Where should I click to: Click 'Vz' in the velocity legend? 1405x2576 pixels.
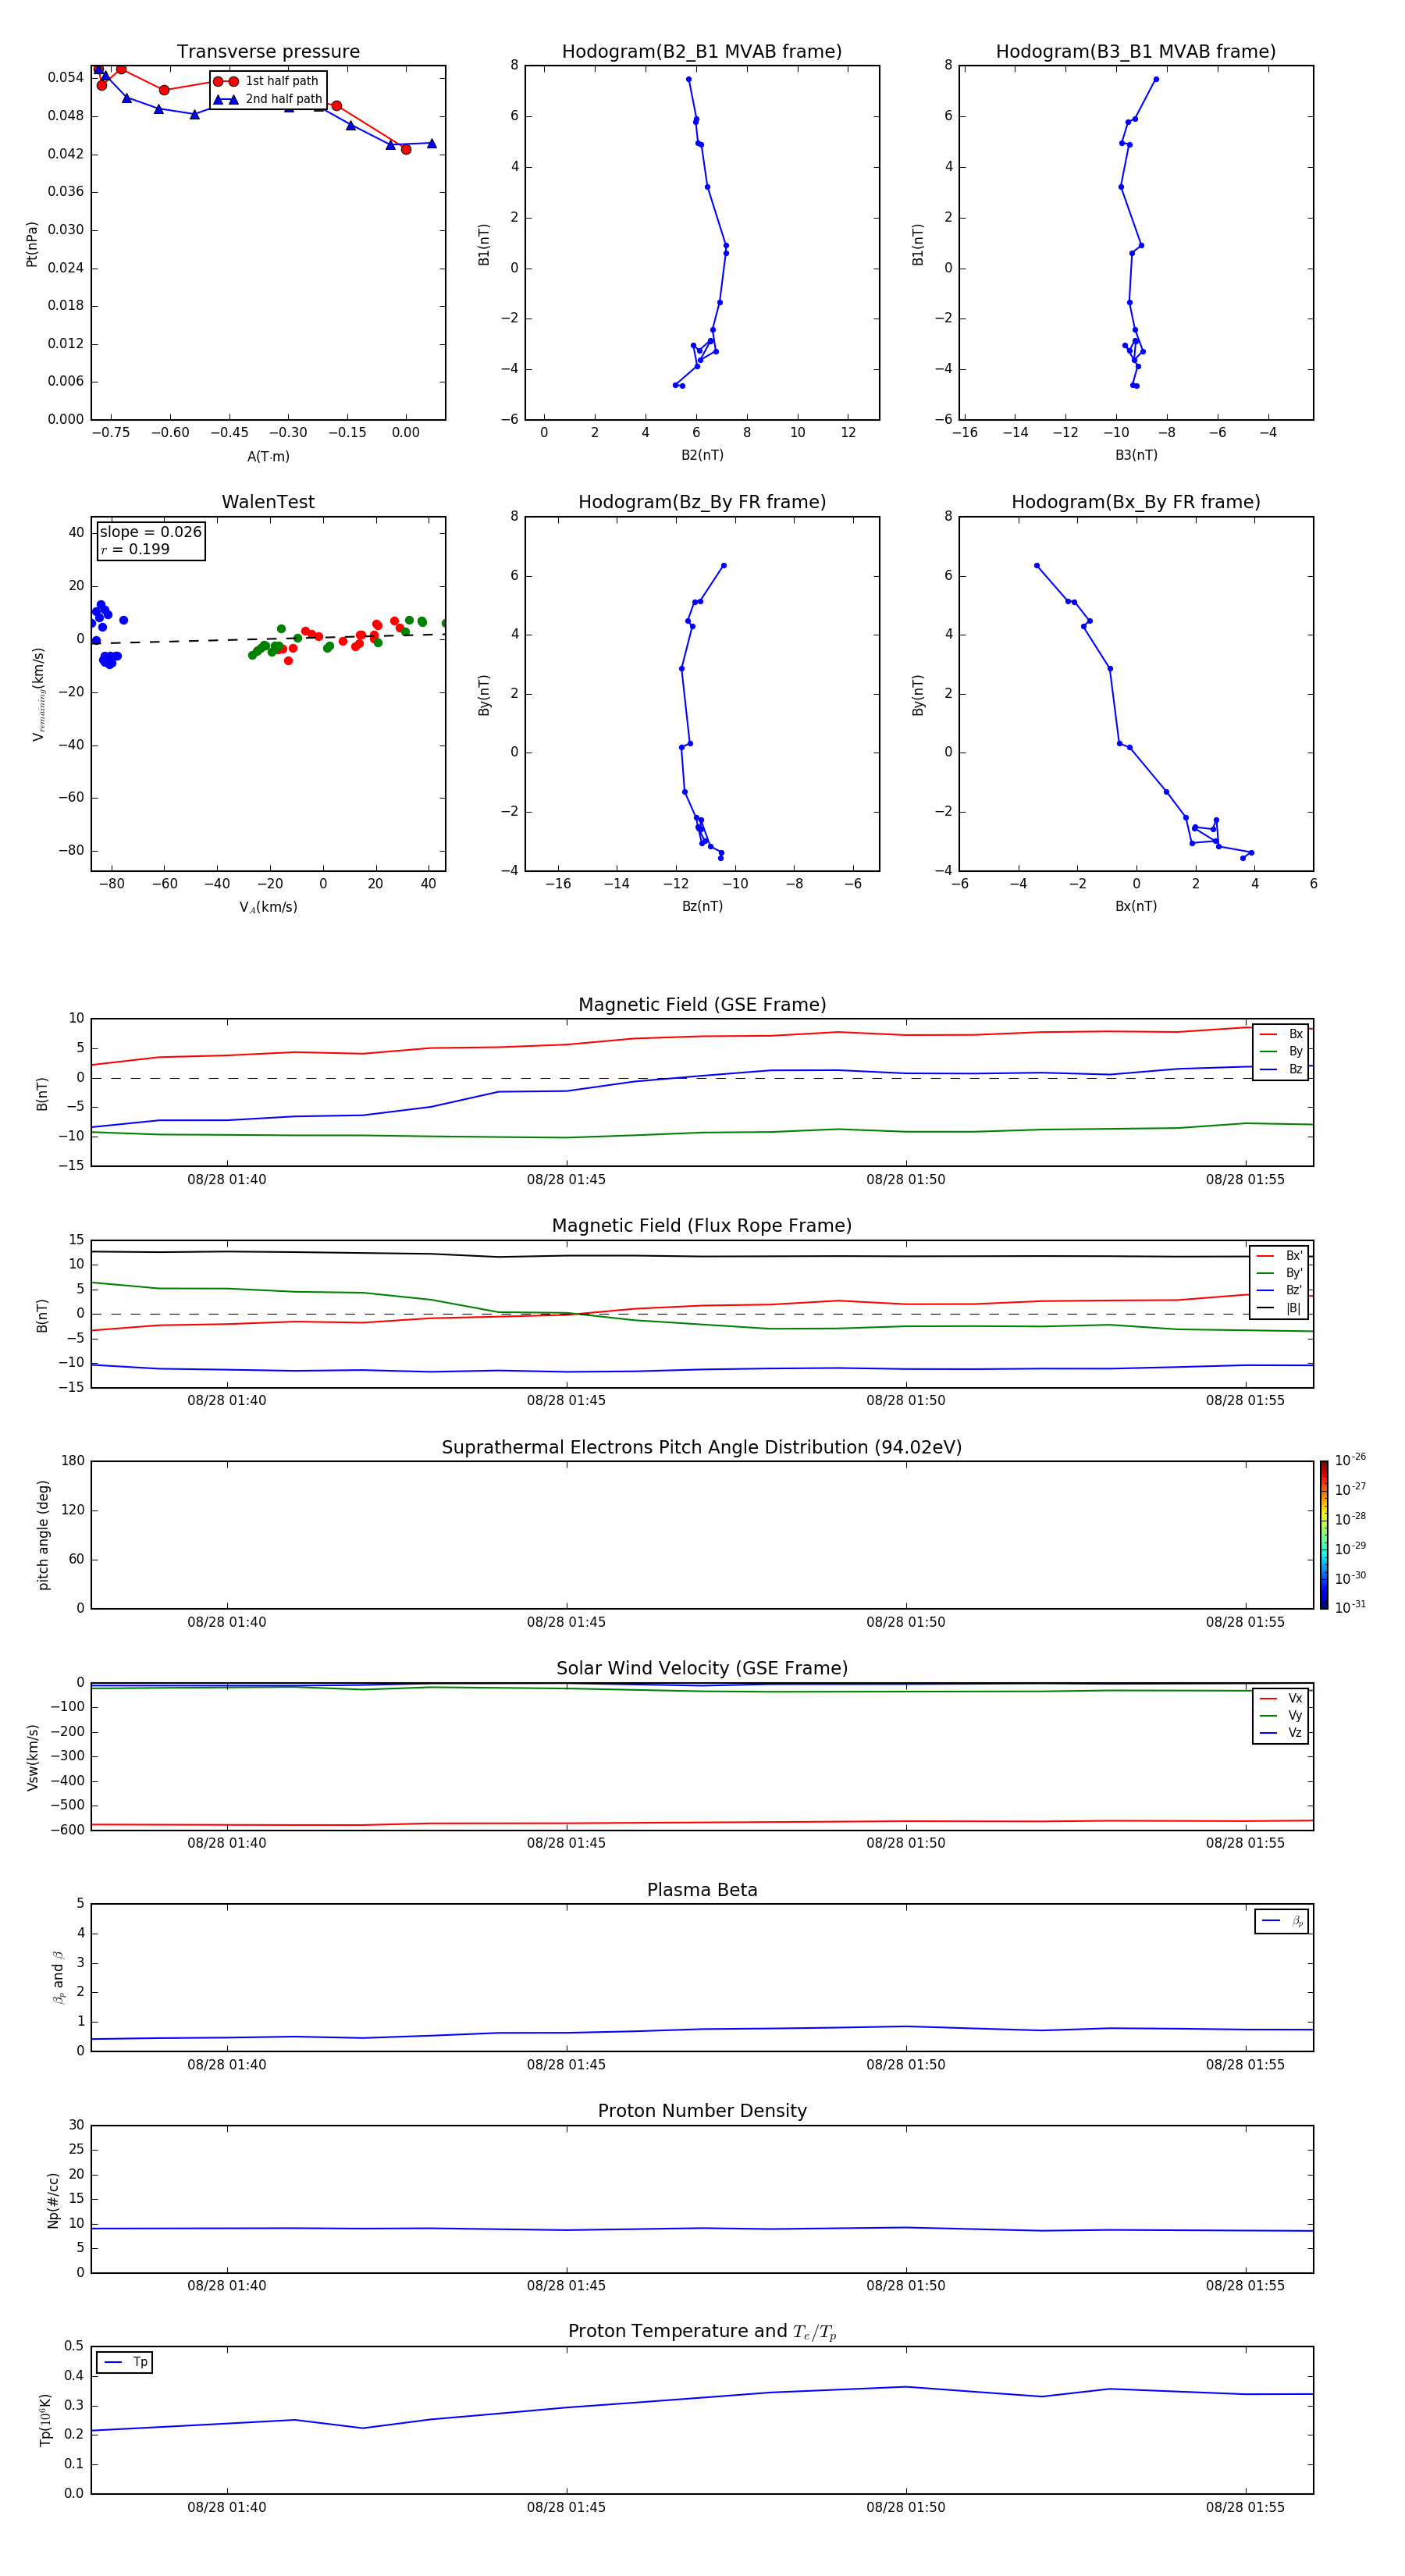[x=1295, y=1732]
